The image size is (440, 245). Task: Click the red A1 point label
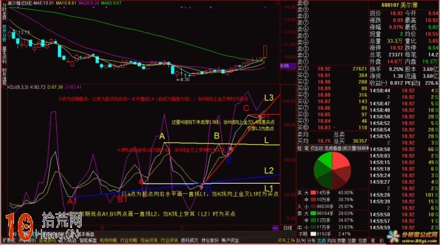click(x=72, y=201)
